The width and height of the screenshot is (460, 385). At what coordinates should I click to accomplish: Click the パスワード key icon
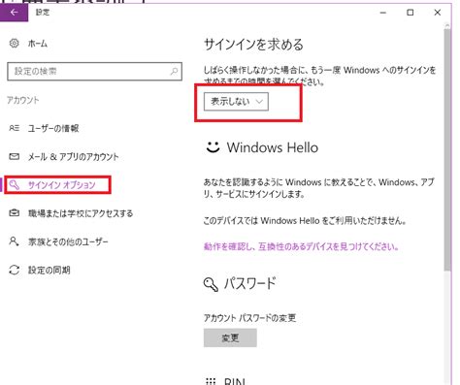(x=211, y=284)
